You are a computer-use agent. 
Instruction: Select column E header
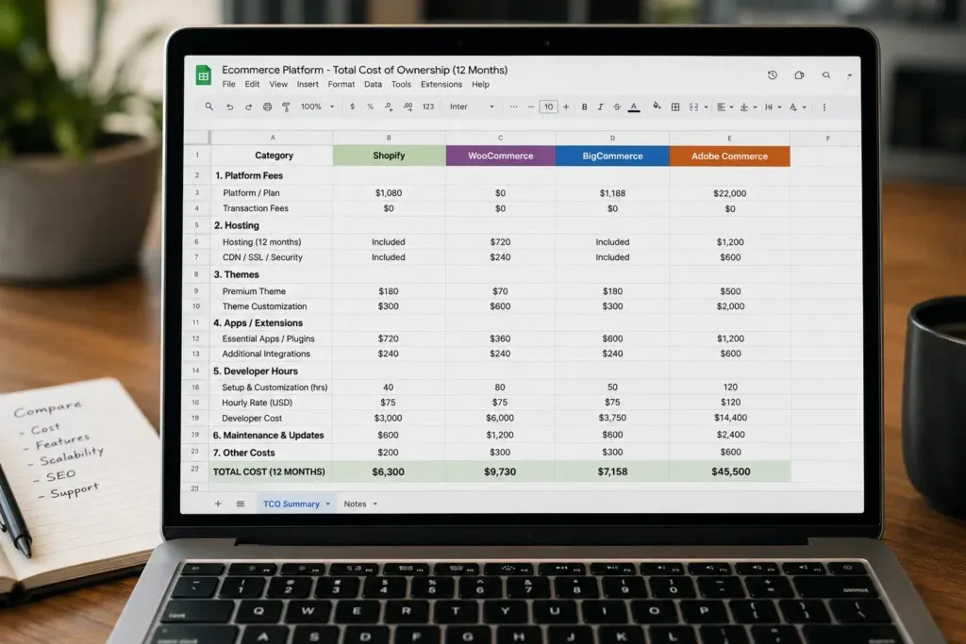point(729,138)
